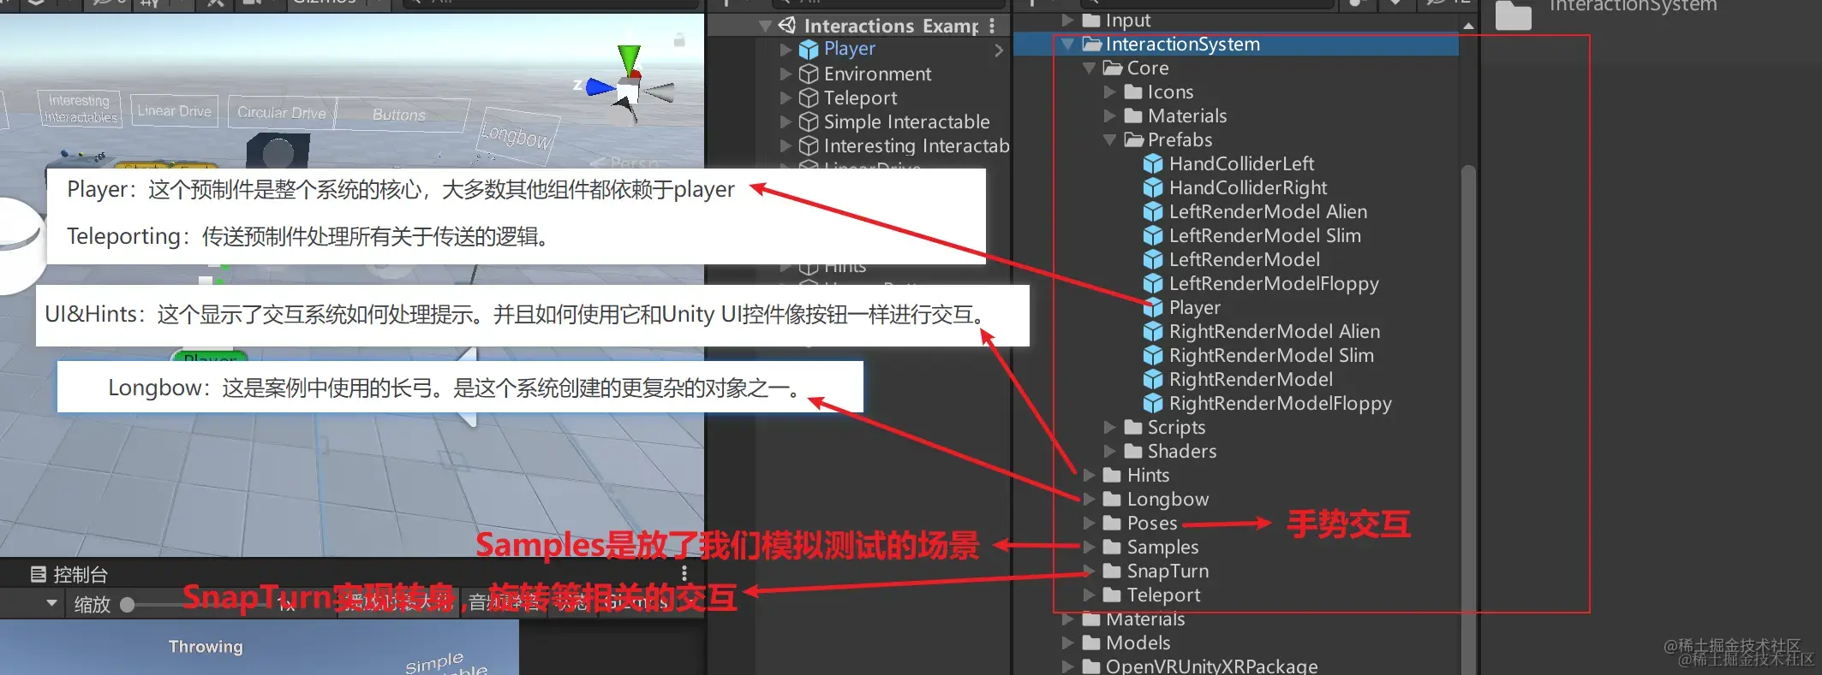Click the Interactions Example scene icon
The width and height of the screenshot is (1822, 675).
tap(786, 26)
